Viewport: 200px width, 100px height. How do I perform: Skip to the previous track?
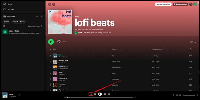95,94
